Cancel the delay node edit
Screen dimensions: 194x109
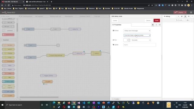(148, 21)
